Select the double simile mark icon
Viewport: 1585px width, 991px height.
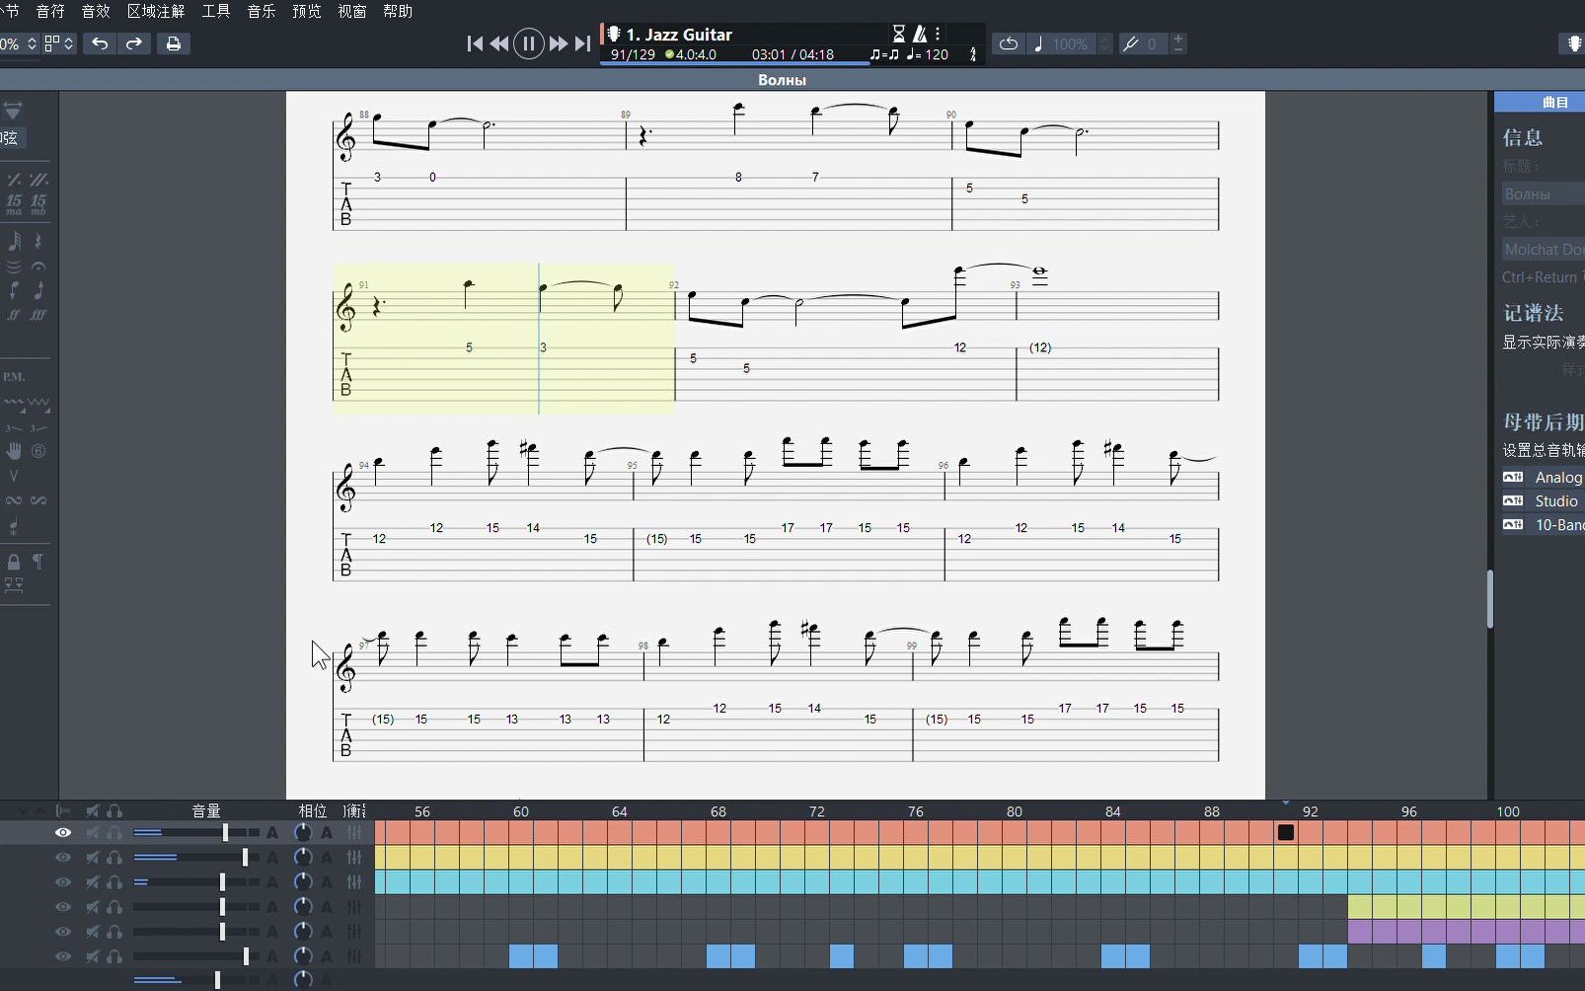(38, 180)
